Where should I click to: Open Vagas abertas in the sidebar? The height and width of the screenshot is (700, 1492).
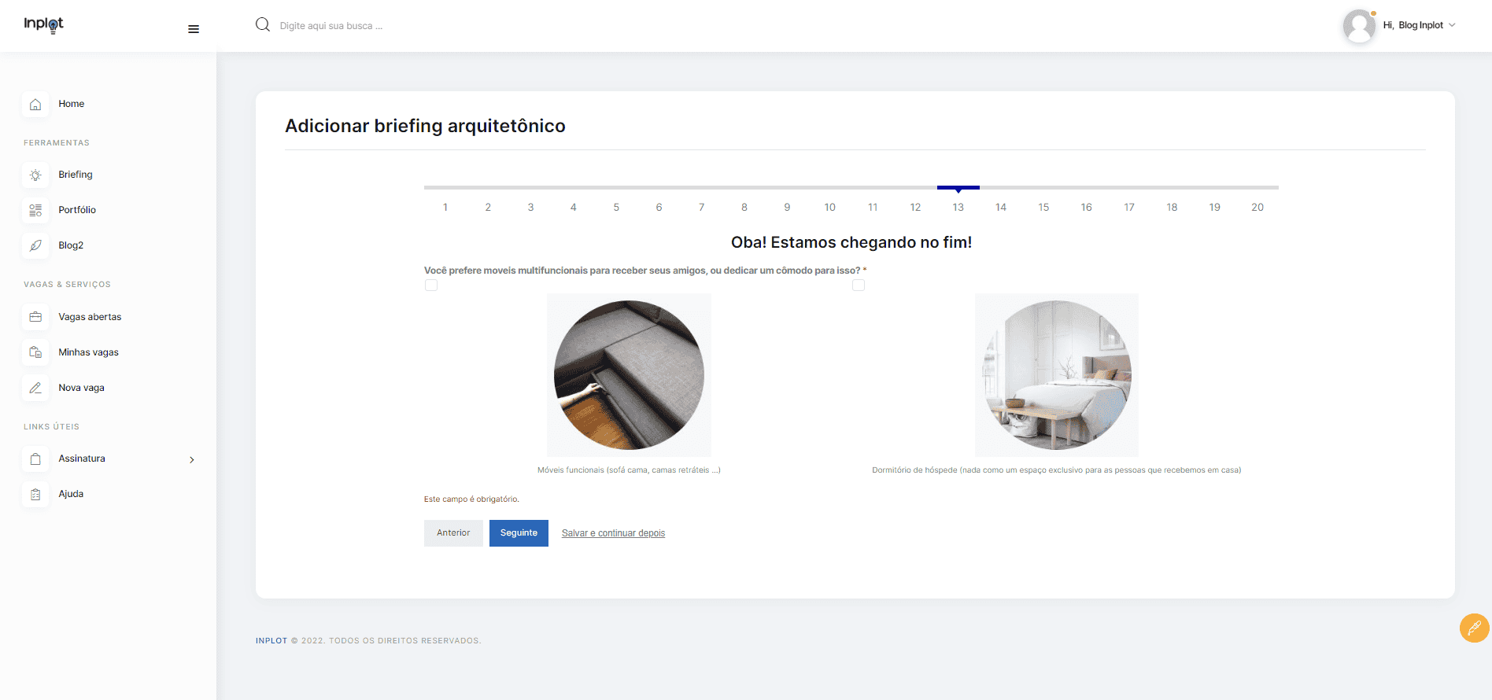pos(90,317)
